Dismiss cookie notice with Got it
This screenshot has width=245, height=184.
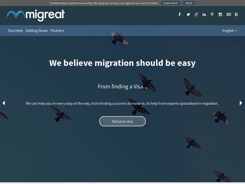click(x=189, y=3)
